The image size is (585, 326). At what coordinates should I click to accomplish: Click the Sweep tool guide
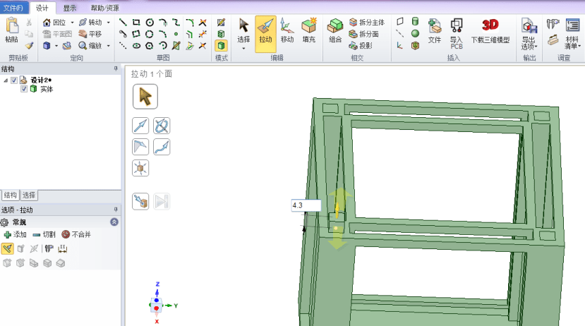162,147
